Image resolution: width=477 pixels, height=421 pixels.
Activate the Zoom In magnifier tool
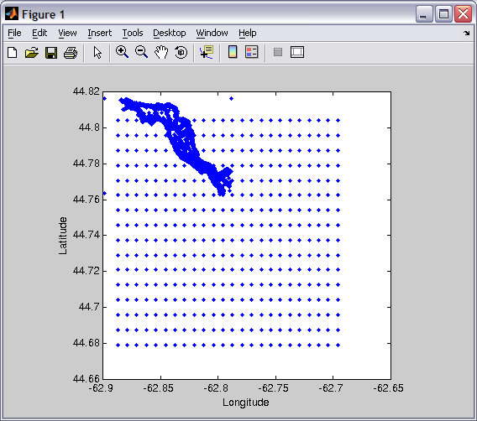[x=122, y=52]
